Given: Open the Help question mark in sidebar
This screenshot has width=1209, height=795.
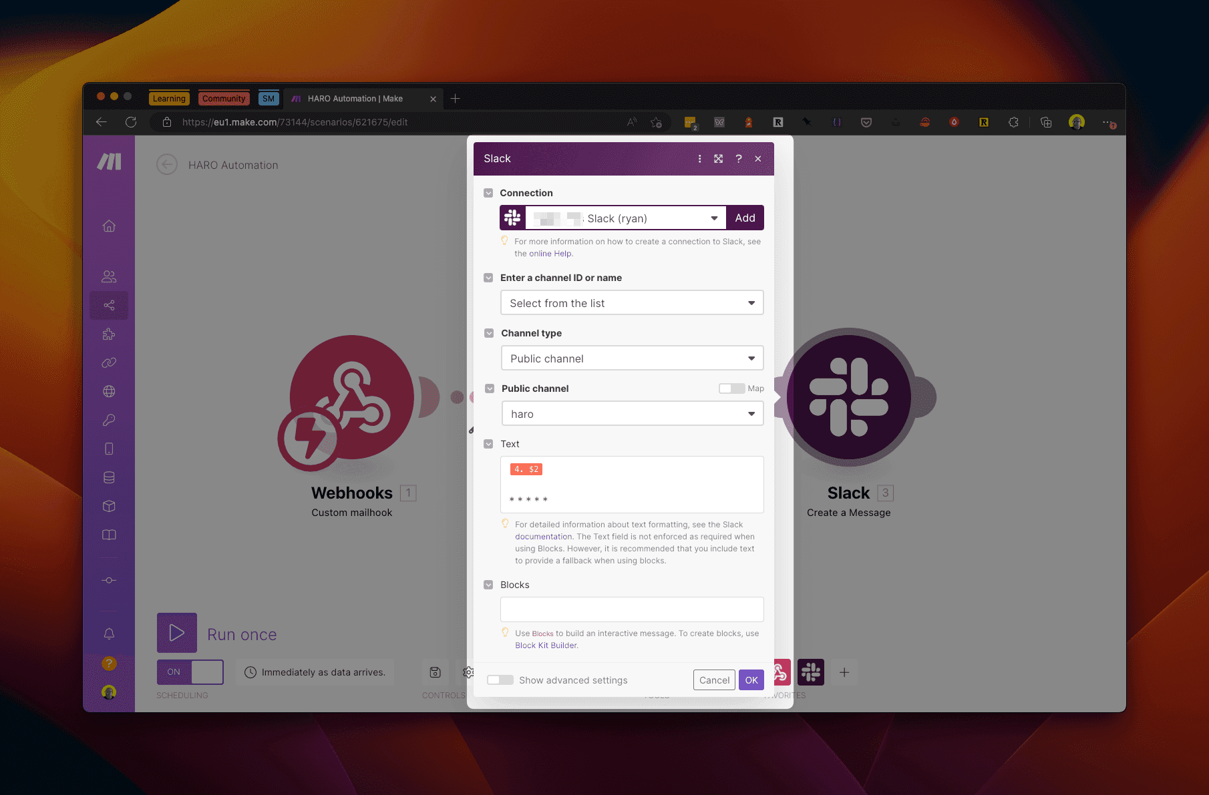Looking at the screenshot, I should point(109,664).
